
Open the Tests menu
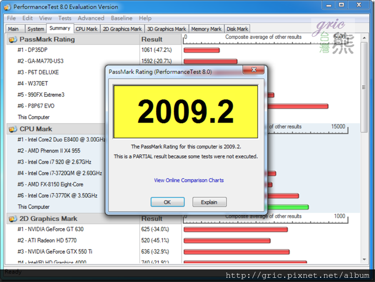tap(65, 18)
